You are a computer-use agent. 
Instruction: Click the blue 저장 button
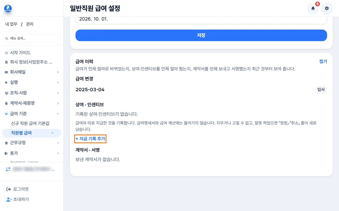tap(201, 35)
